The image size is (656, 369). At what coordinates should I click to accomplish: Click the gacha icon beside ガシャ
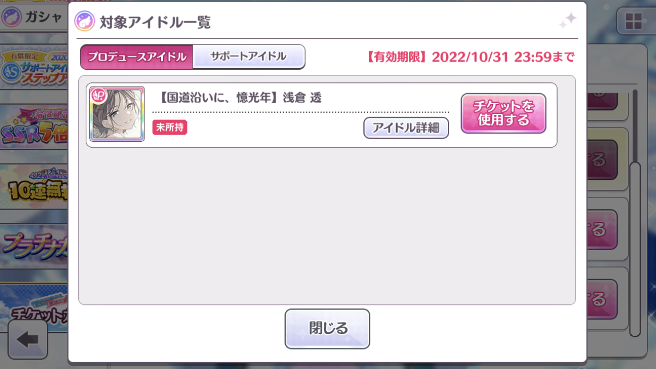coord(11,17)
